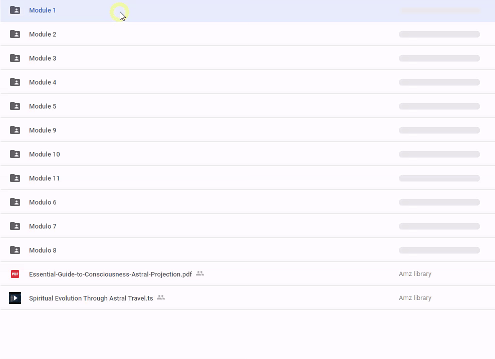Viewport: 495px width, 359px height.
Task: Open the Modulo 8 folder
Action: [43, 250]
